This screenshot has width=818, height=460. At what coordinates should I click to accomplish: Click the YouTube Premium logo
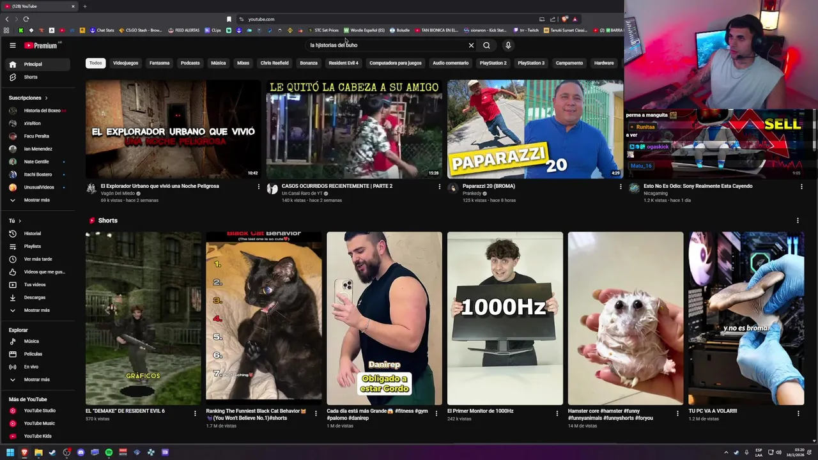pos(41,45)
